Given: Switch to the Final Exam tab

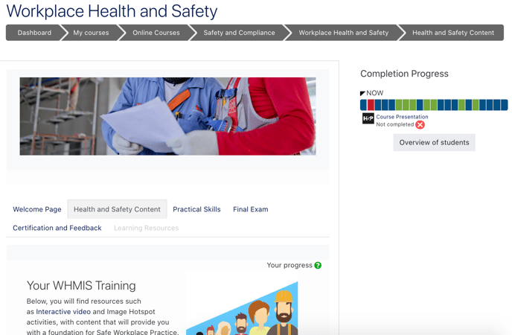Looking at the screenshot, I should click(x=251, y=209).
